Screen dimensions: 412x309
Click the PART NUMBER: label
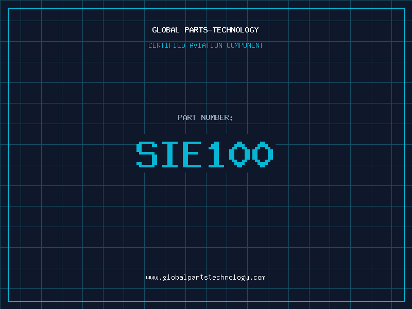click(x=205, y=117)
